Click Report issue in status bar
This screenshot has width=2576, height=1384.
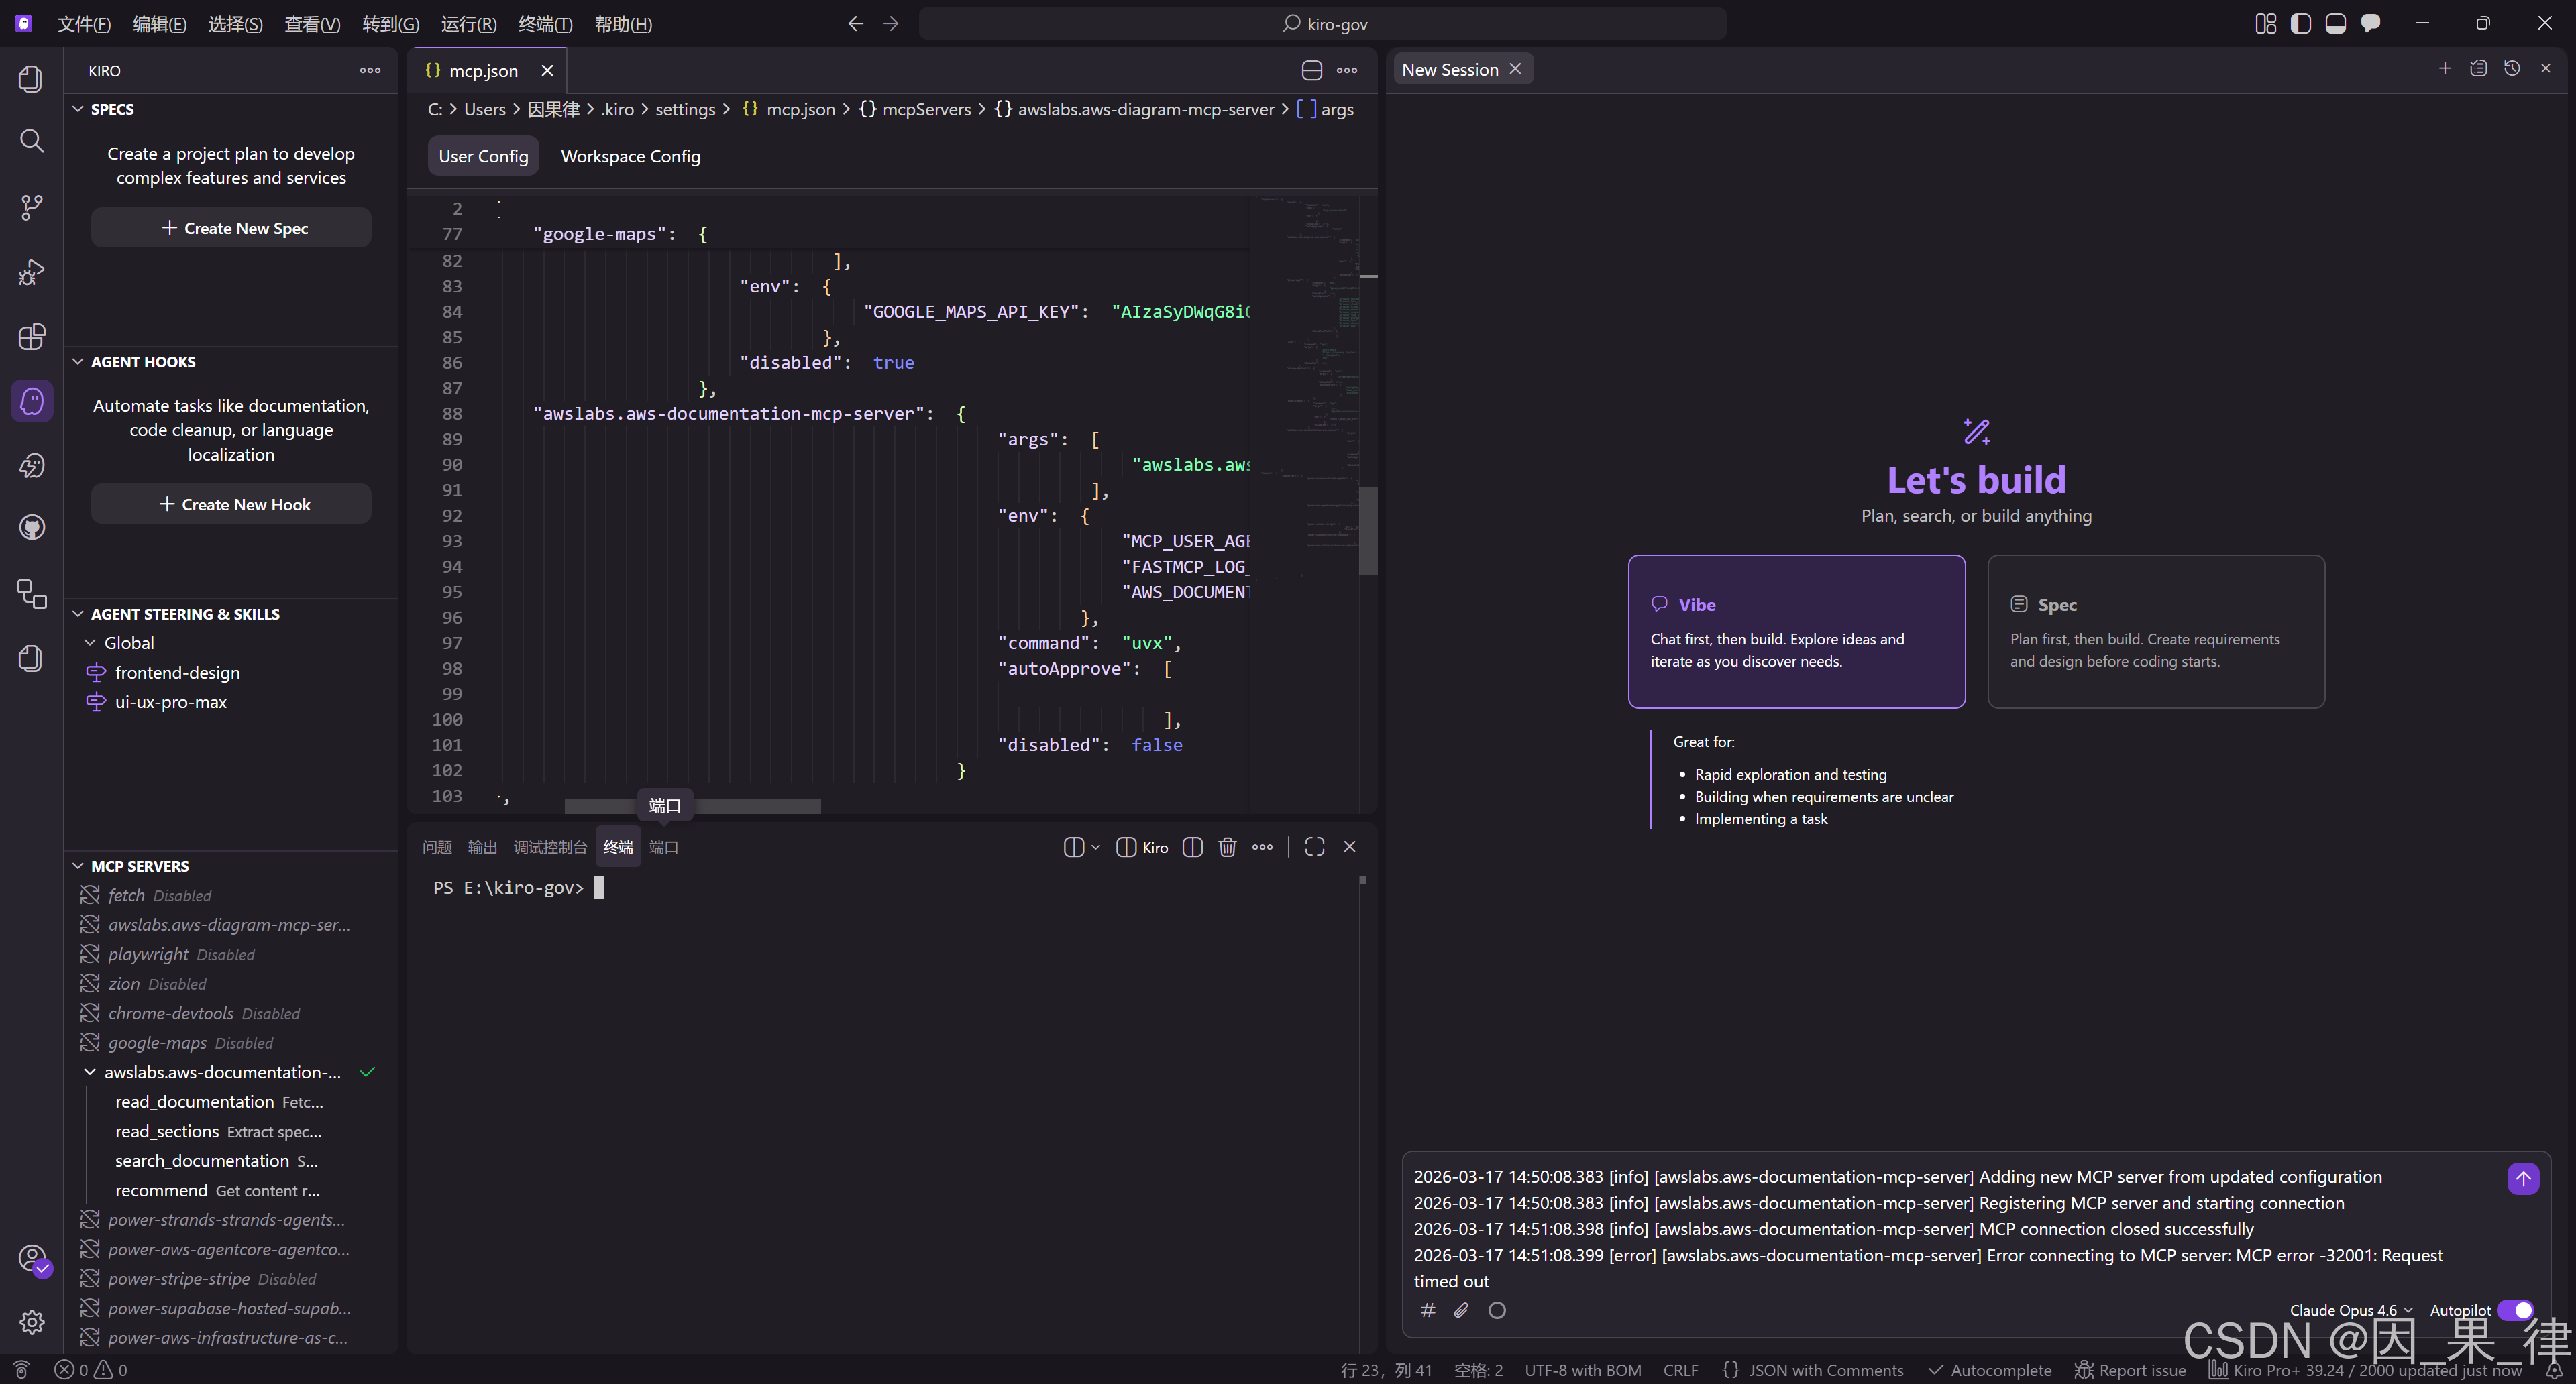[x=2130, y=1370]
